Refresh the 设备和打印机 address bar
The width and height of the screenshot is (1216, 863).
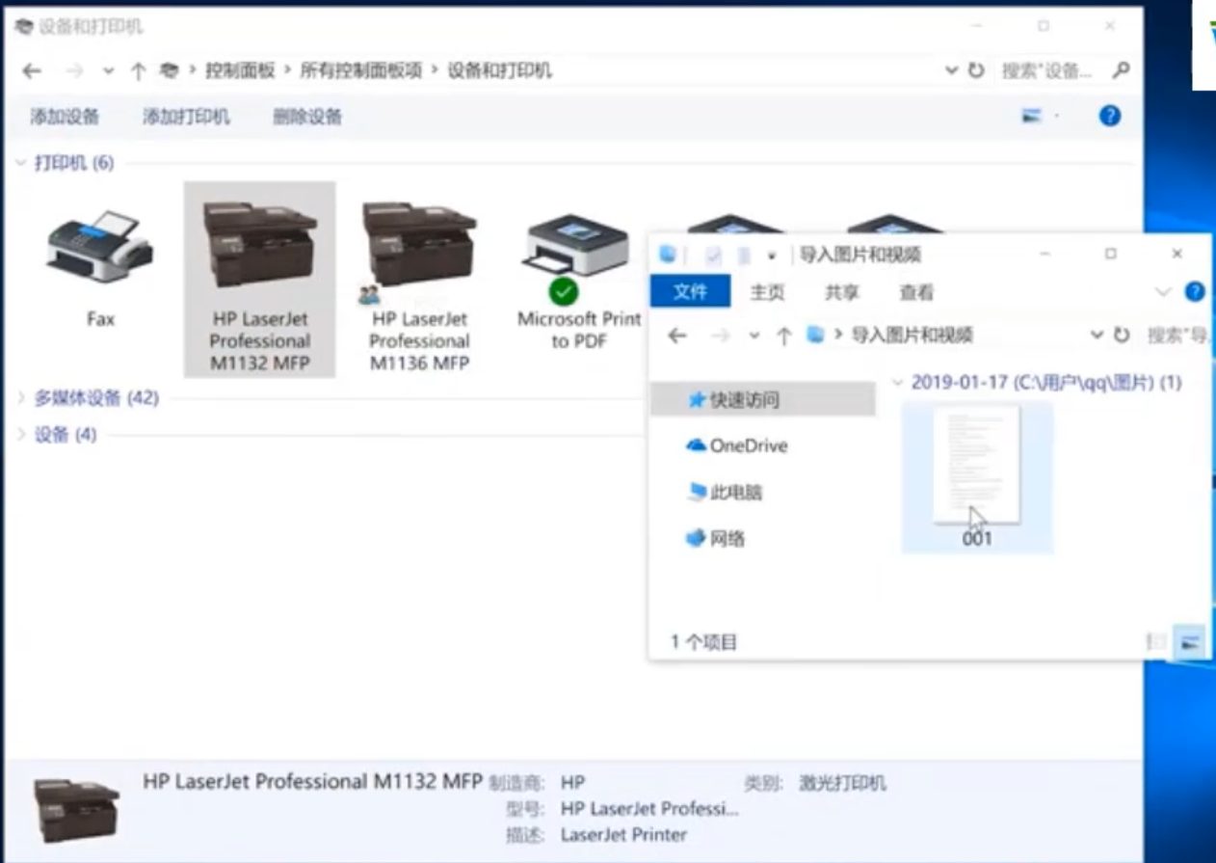pos(976,70)
